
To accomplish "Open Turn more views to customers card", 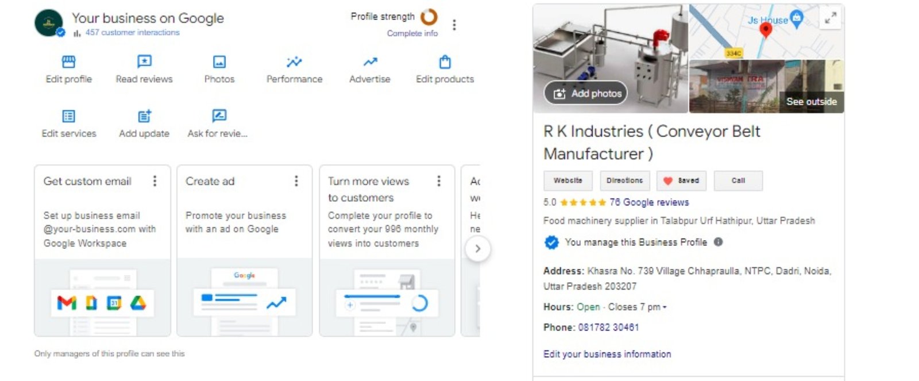I will tap(387, 251).
